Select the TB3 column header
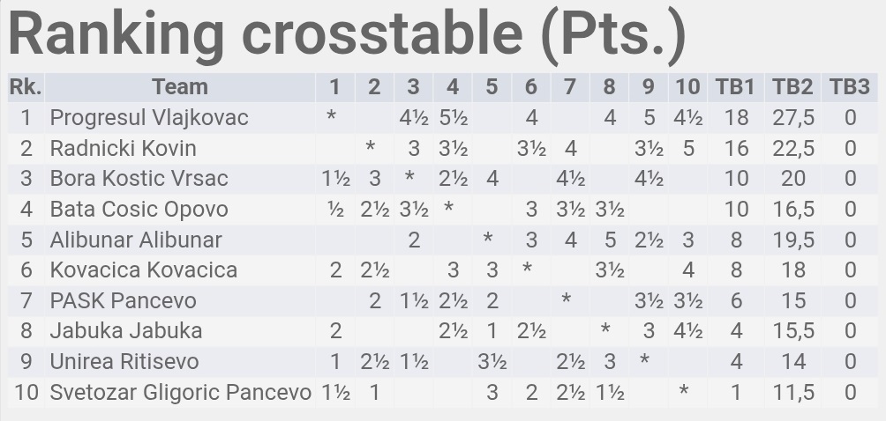This screenshot has height=421, width=886. pyautogui.click(x=849, y=87)
